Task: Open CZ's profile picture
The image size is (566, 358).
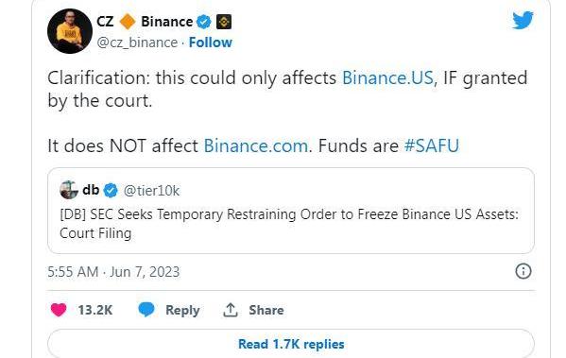Action: click(x=70, y=31)
